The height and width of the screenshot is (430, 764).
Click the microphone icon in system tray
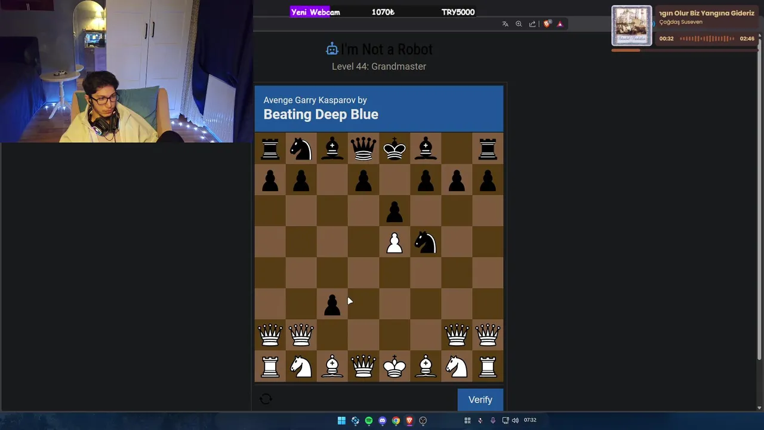492,420
